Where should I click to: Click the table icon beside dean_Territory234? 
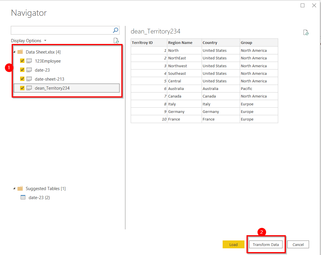29,88
